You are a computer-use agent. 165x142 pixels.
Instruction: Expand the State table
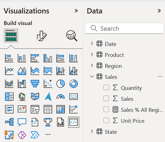(92, 131)
